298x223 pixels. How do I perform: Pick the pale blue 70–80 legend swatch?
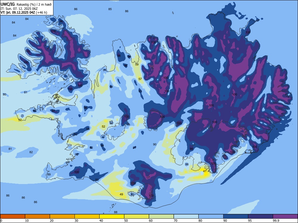[186, 216]
